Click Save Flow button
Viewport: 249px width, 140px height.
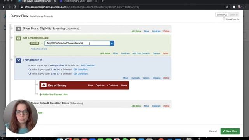click(x=230, y=131)
